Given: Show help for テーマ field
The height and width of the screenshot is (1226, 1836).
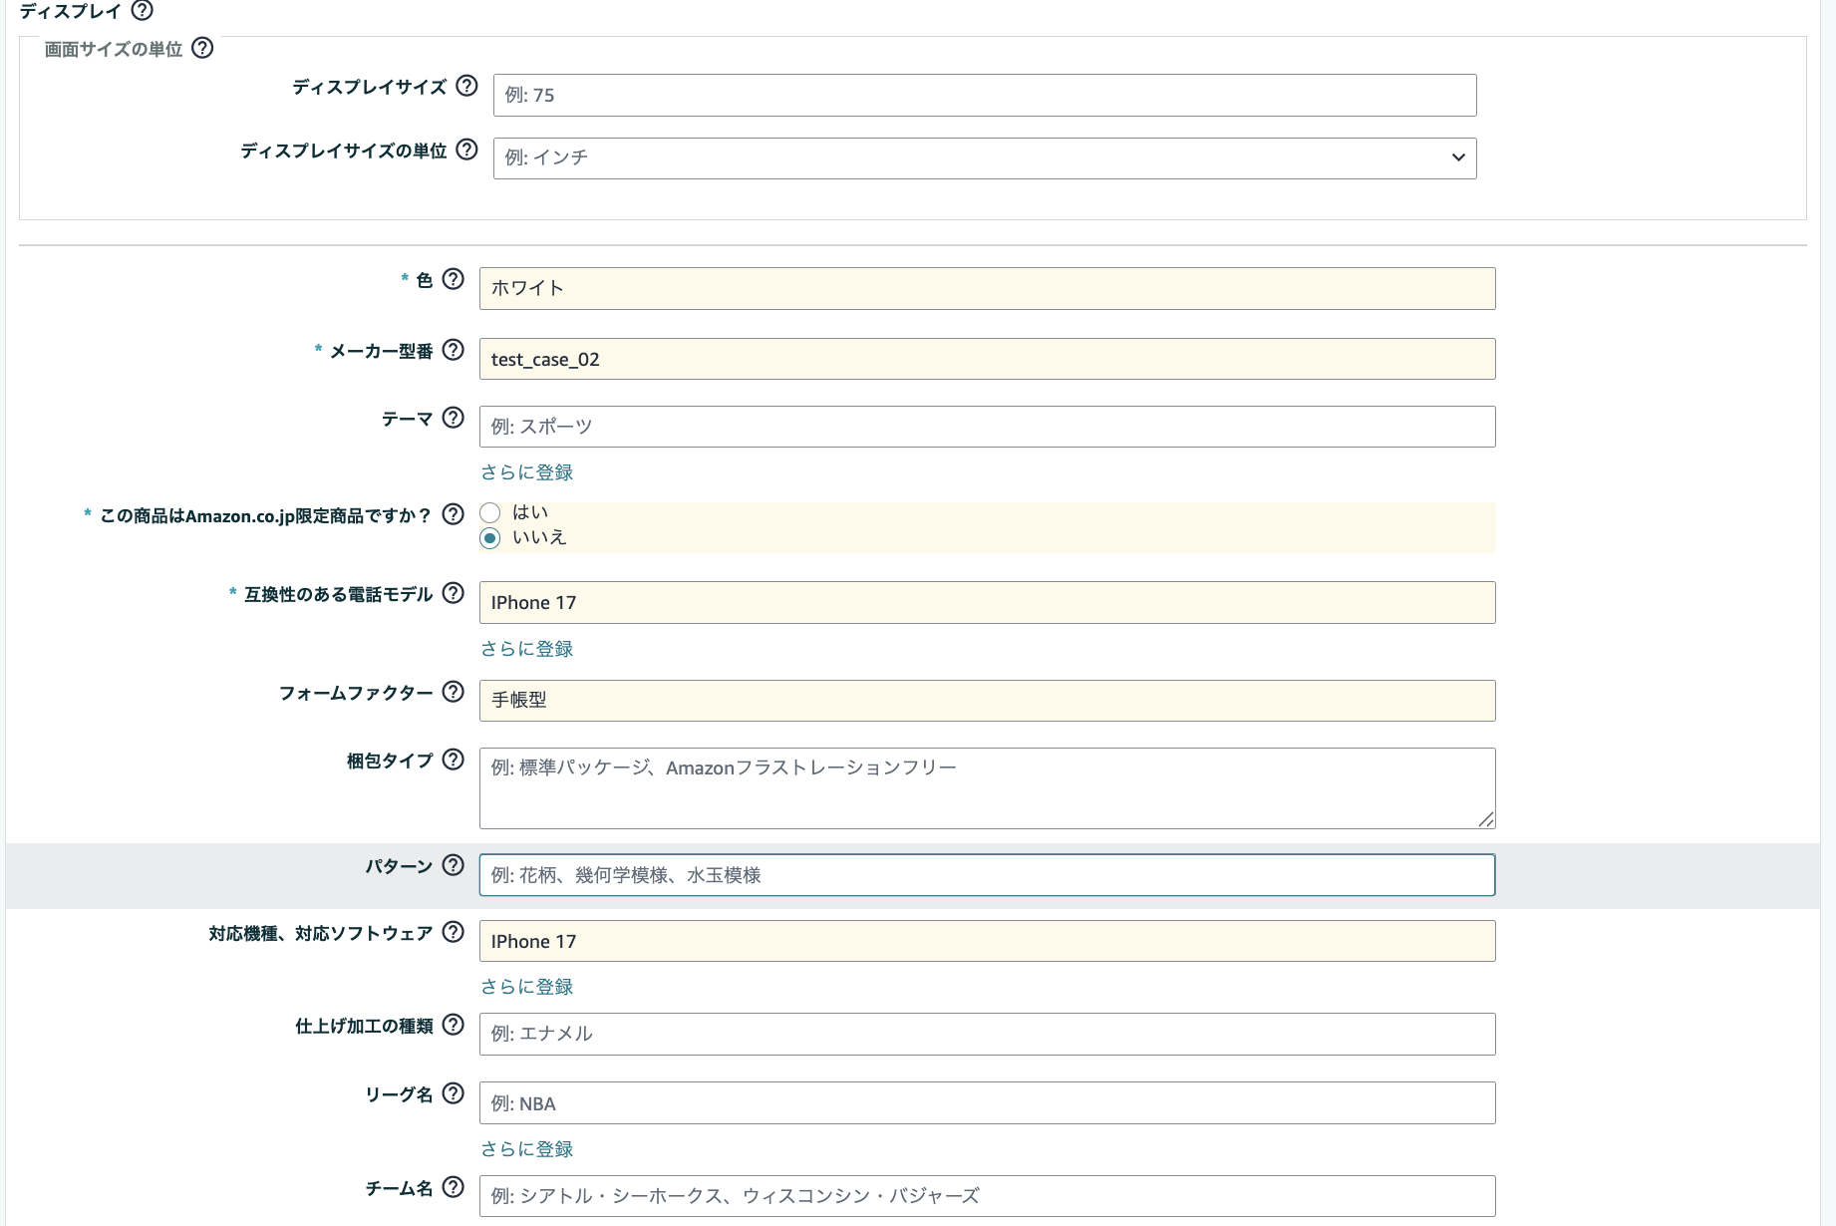Looking at the screenshot, I should (x=454, y=418).
